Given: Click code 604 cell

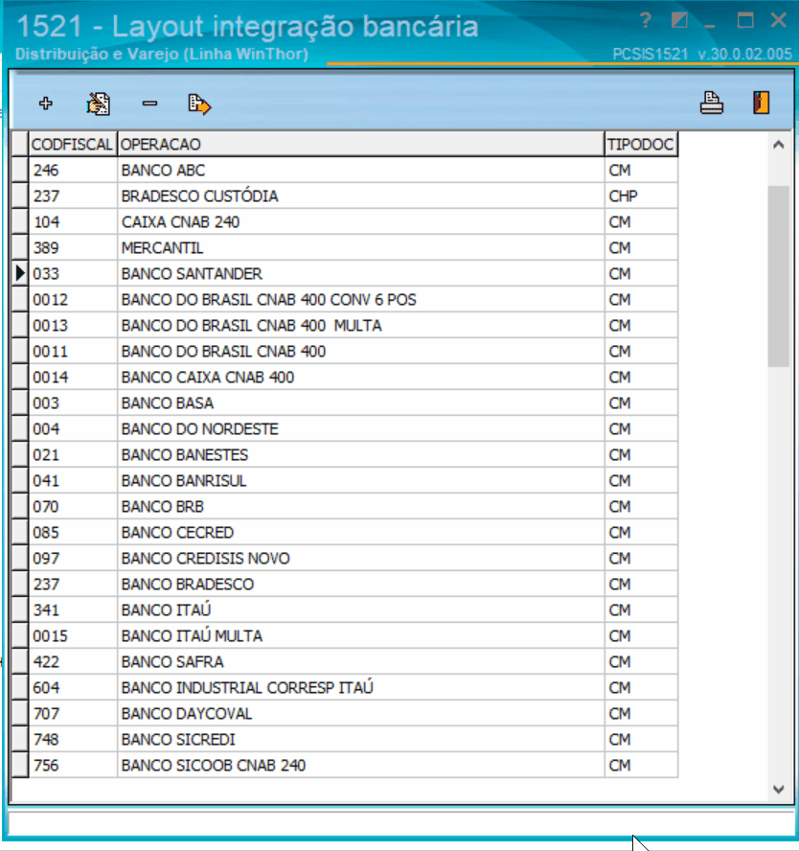Looking at the screenshot, I should [73, 688].
